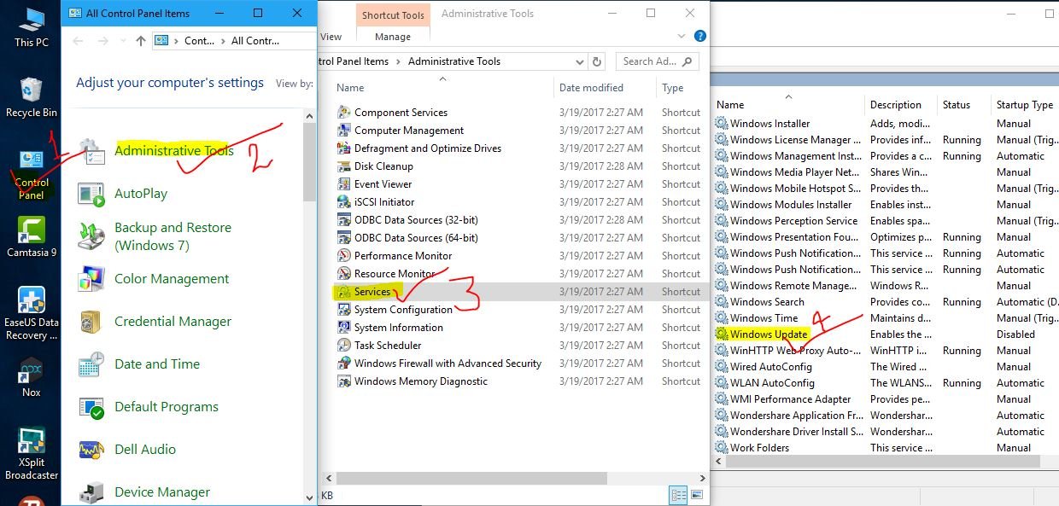
Task: Open the address bar history dropdown
Action: pyautogui.click(x=580, y=61)
